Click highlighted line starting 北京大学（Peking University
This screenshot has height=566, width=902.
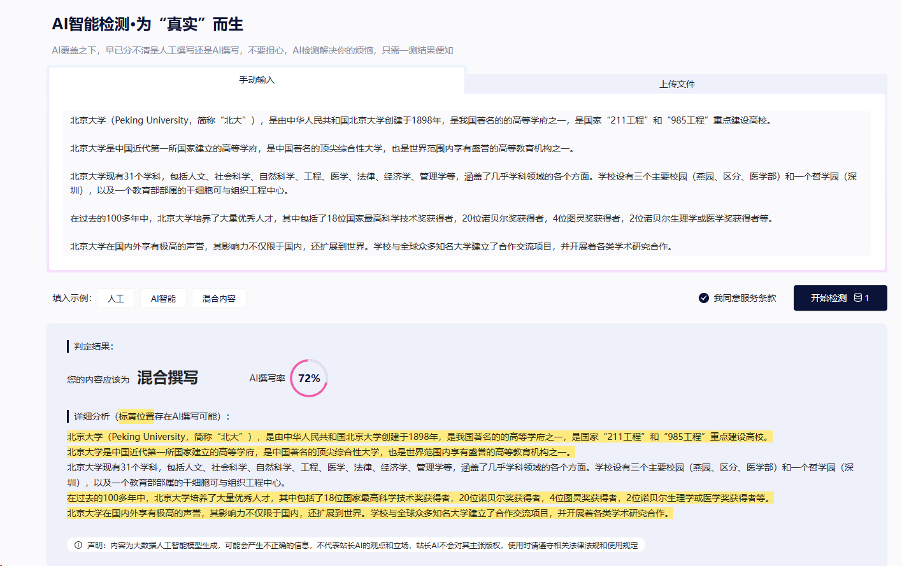click(x=420, y=437)
